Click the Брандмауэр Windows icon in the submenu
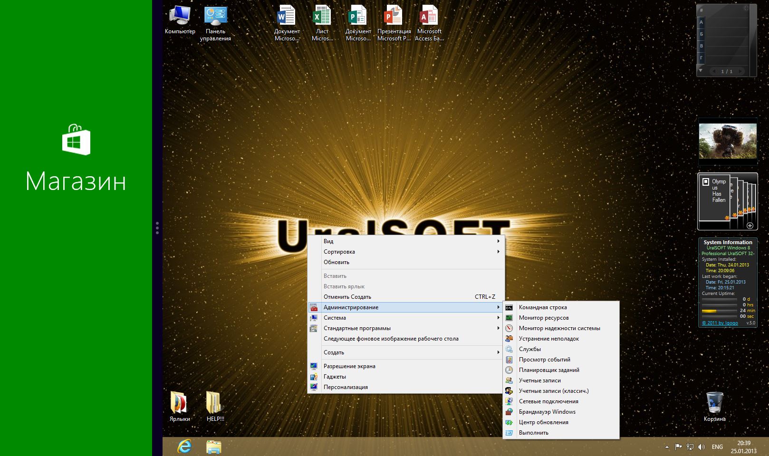The image size is (769, 456). tap(509, 412)
